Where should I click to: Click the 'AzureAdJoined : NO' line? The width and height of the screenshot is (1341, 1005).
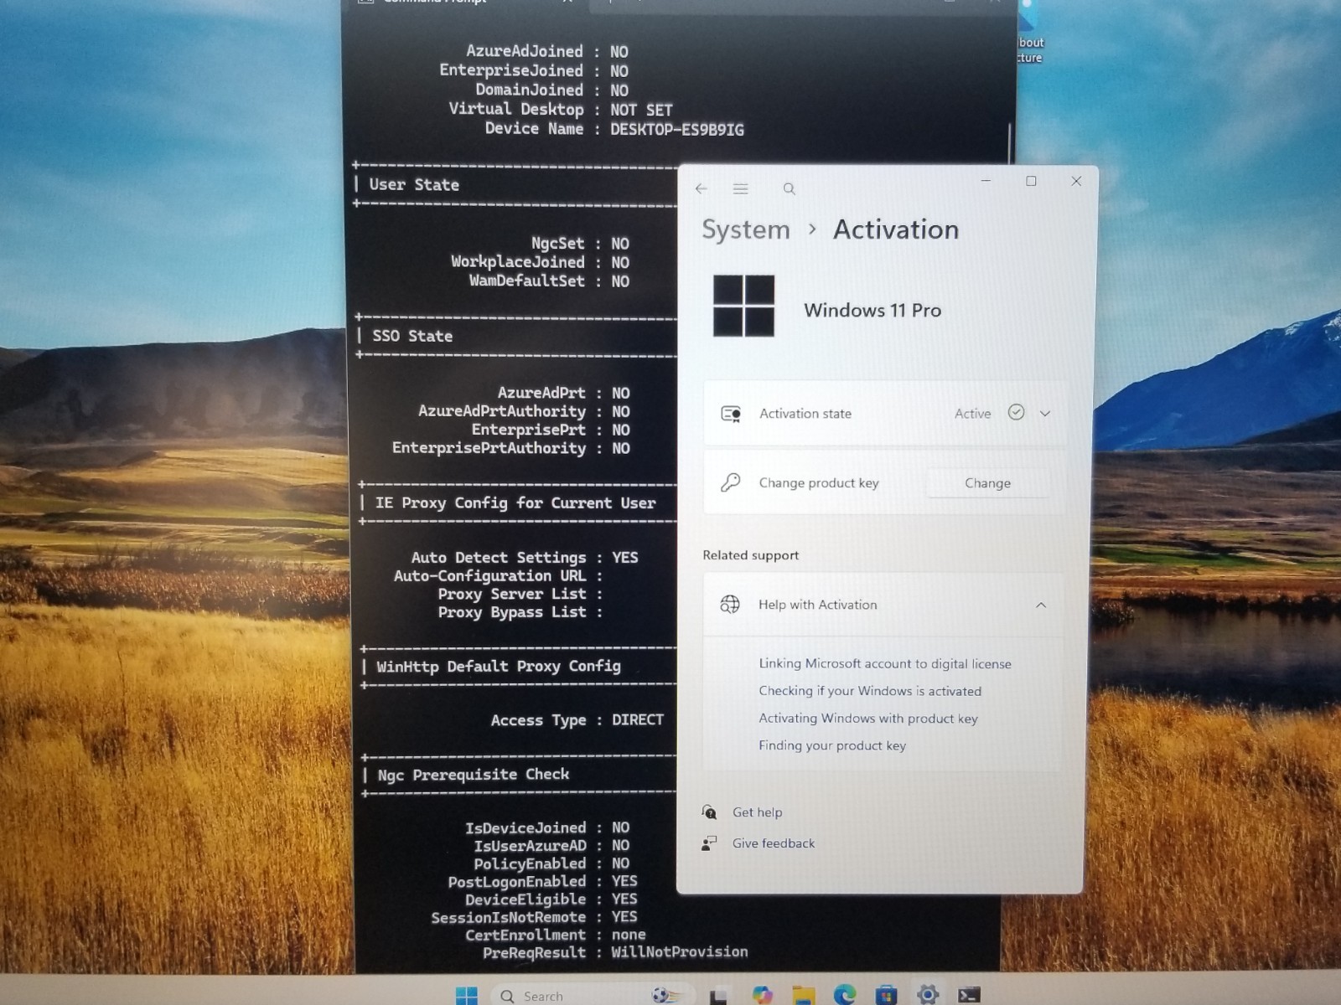(x=547, y=52)
